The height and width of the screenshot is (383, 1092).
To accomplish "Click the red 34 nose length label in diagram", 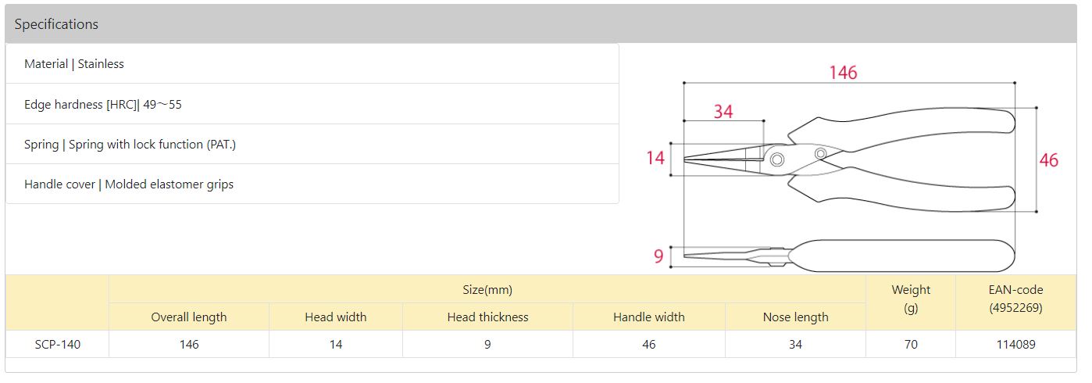I will coord(723,112).
